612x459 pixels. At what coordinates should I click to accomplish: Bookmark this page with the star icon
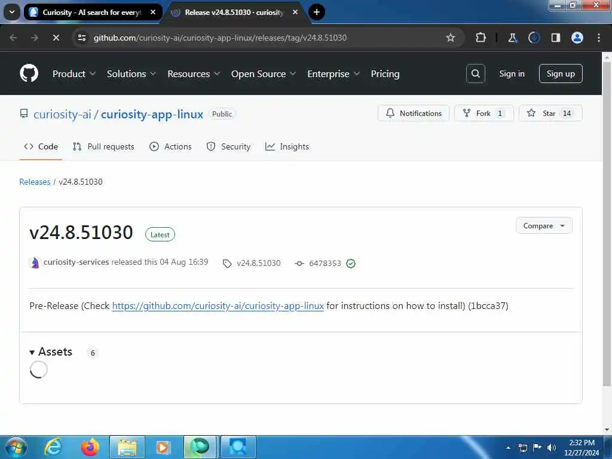(451, 38)
